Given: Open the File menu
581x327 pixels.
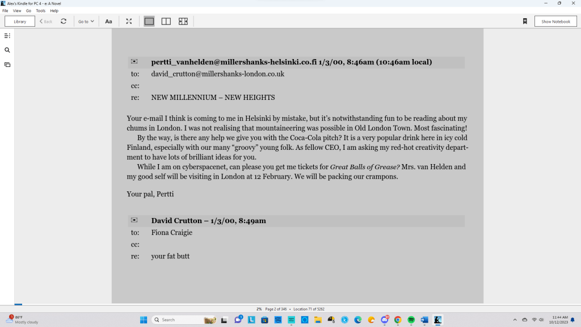Looking at the screenshot, I should 6,11.
